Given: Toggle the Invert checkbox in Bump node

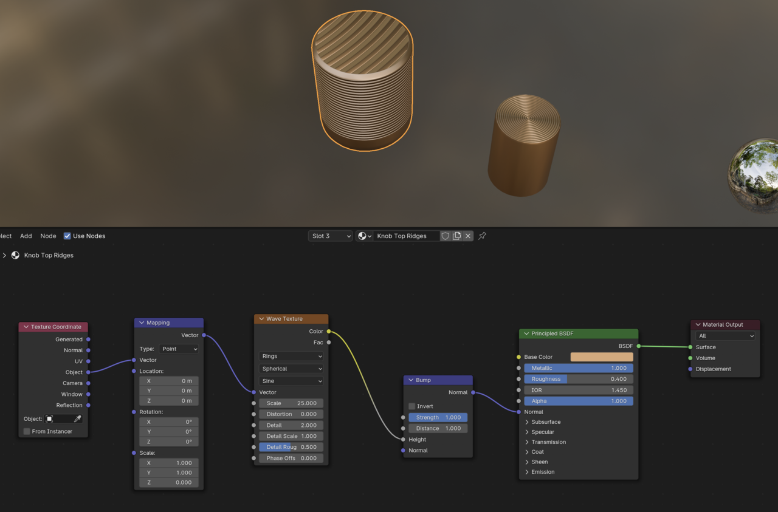Looking at the screenshot, I should [x=412, y=406].
